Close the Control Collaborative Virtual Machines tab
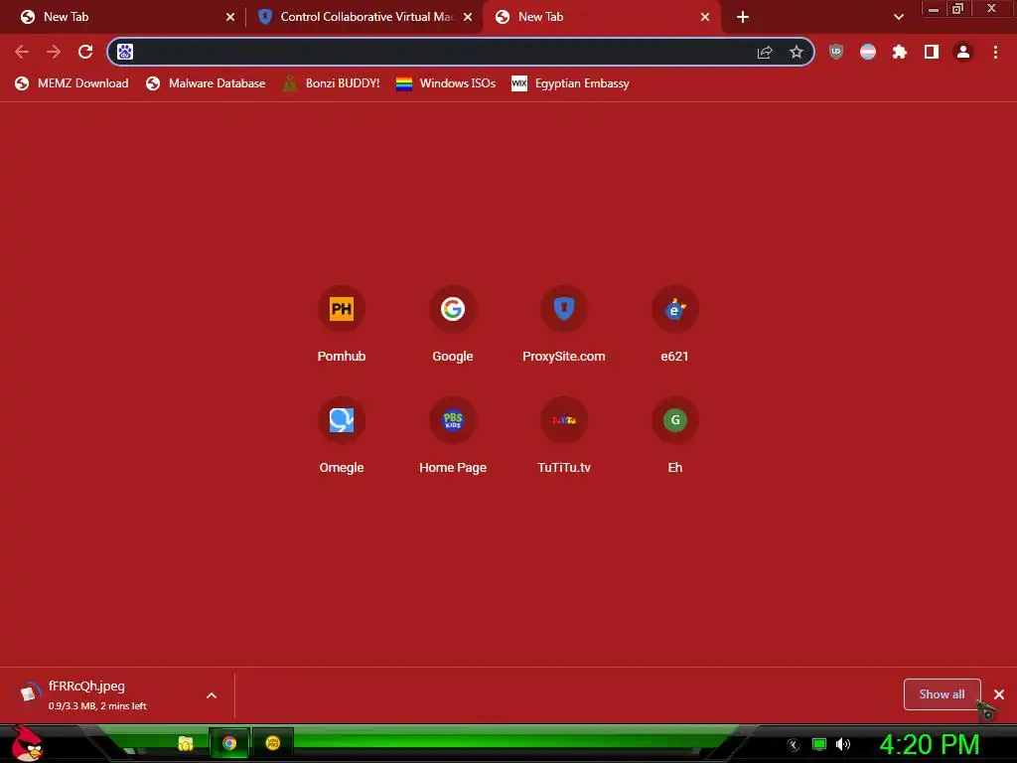This screenshot has width=1017, height=763. tap(468, 17)
